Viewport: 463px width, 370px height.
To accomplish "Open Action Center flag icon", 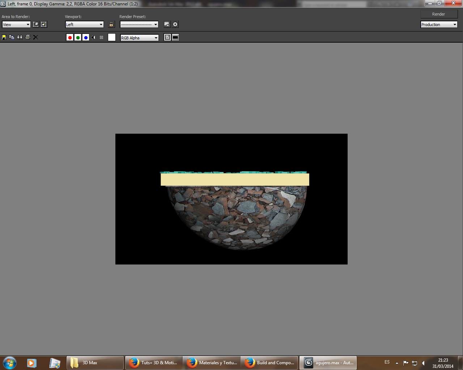I will coord(405,363).
